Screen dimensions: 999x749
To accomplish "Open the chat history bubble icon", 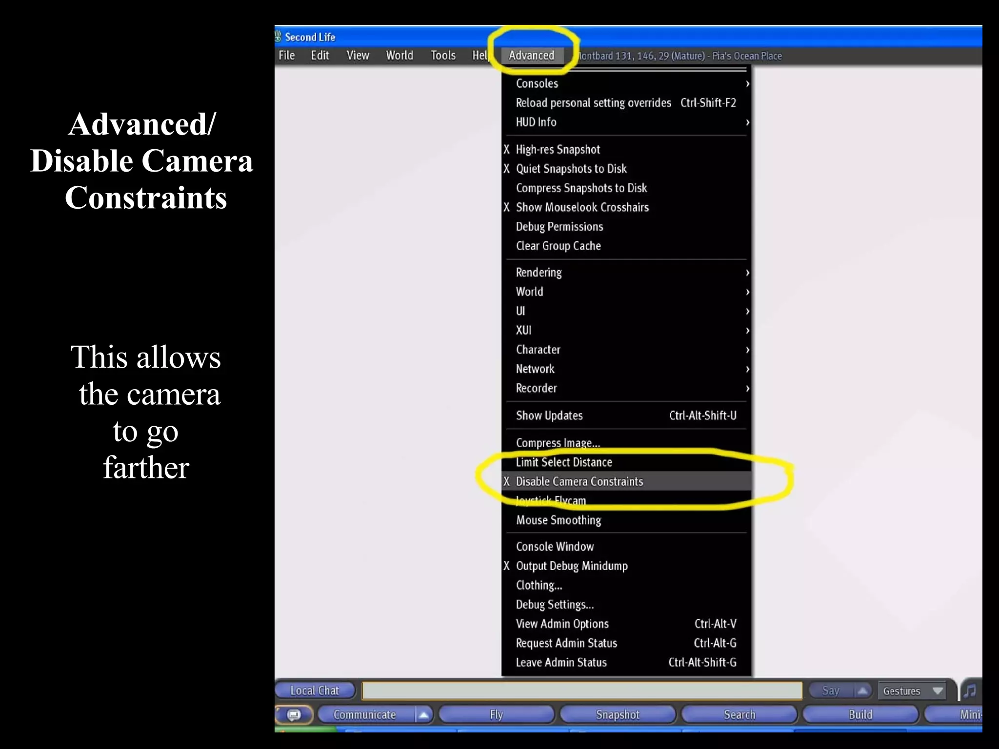I will click(x=294, y=714).
